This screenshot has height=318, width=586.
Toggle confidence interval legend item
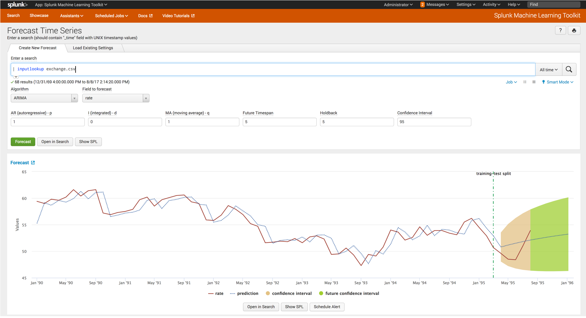tap(289, 293)
